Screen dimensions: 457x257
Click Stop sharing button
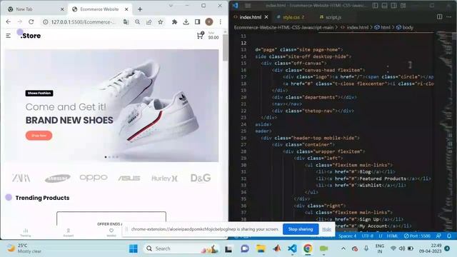(x=301, y=229)
